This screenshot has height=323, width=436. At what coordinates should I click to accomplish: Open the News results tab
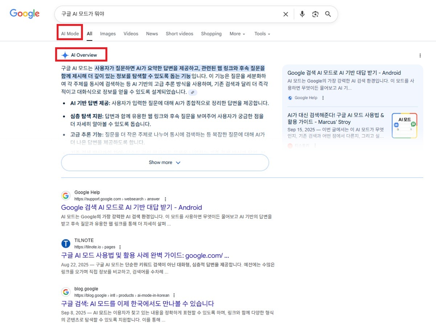point(152,33)
